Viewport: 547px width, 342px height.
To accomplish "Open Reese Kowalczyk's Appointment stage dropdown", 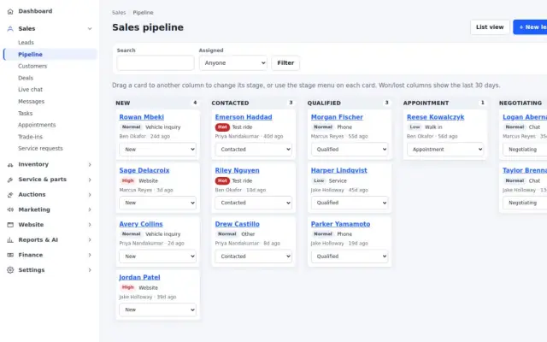I will (x=445, y=150).
